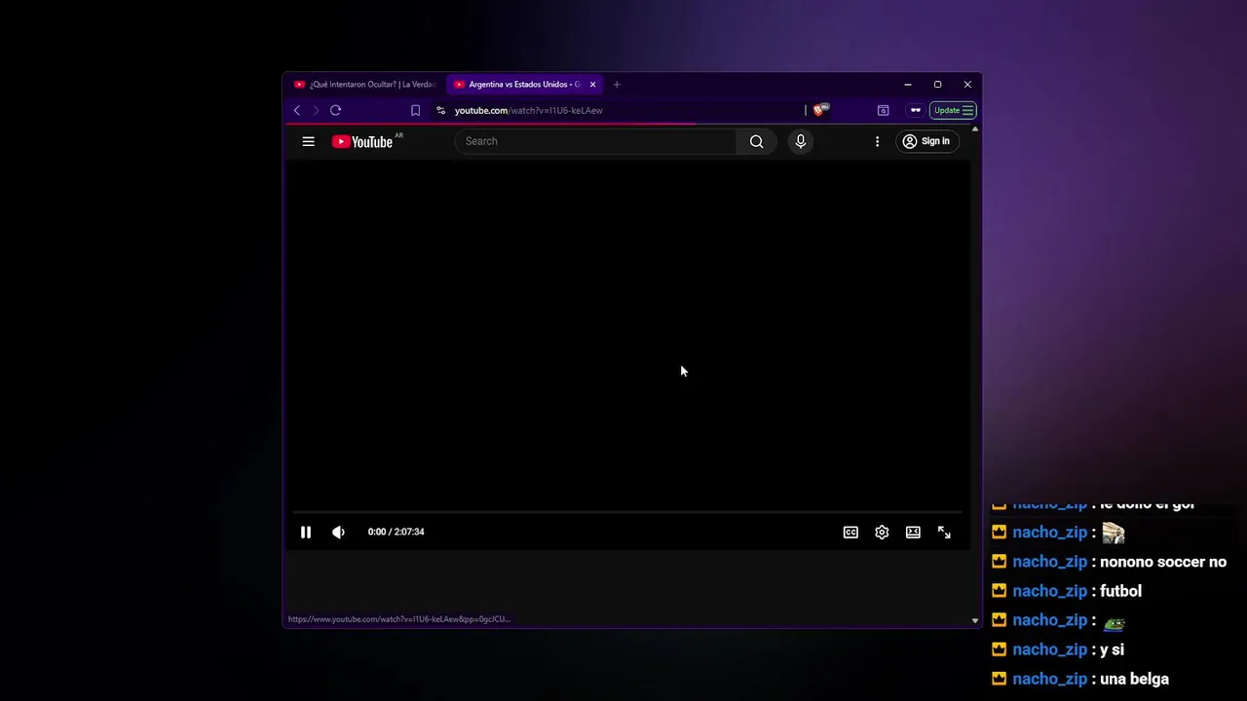The height and width of the screenshot is (701, 1247).
Task: Focus the YouTube search box
Action: 595,141
